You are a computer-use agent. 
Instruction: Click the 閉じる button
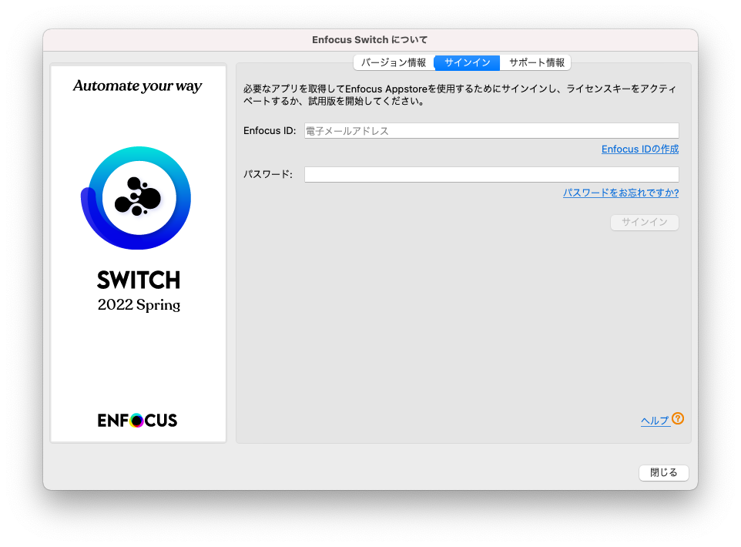coord(663,472)
